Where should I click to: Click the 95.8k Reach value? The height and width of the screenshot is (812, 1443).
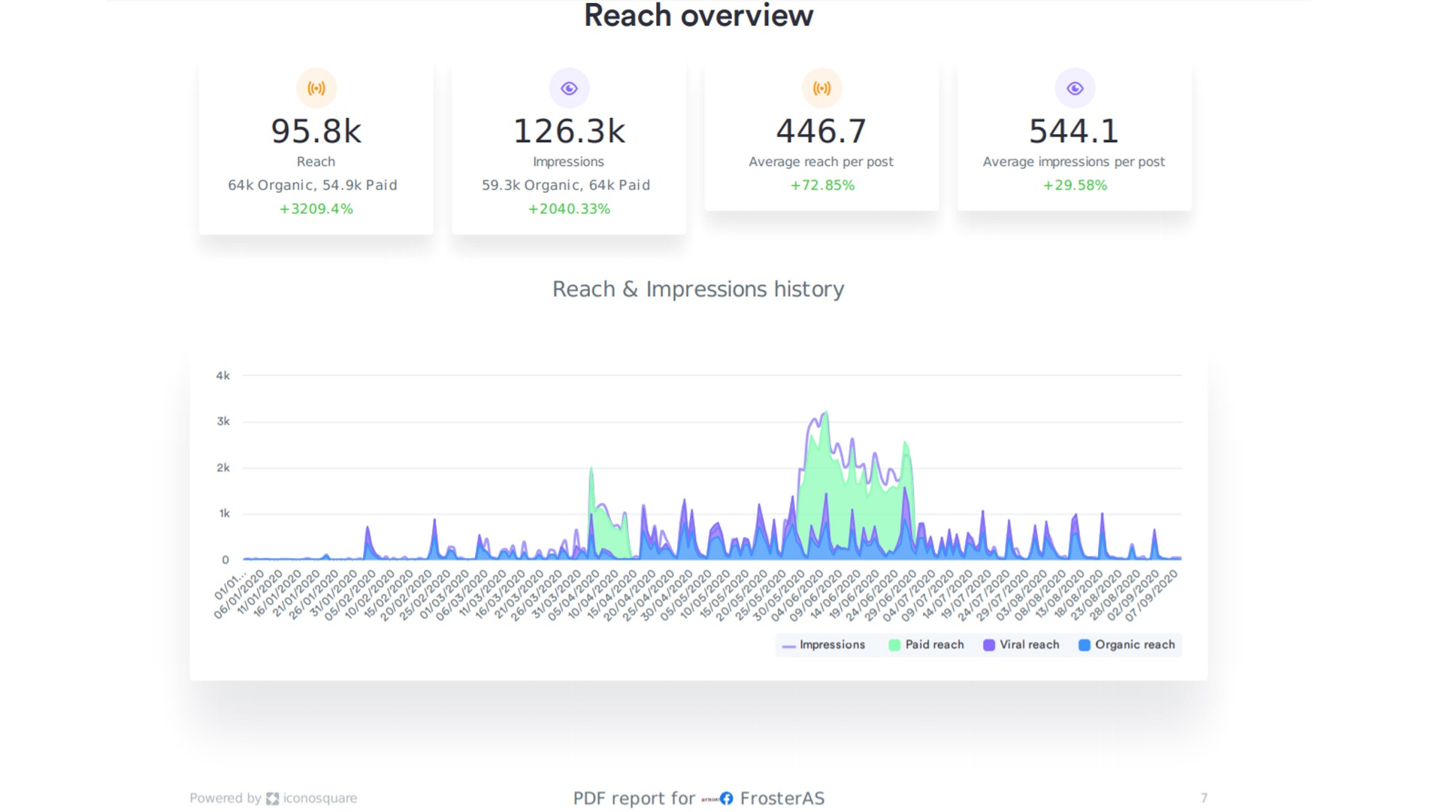click(316, 132)
